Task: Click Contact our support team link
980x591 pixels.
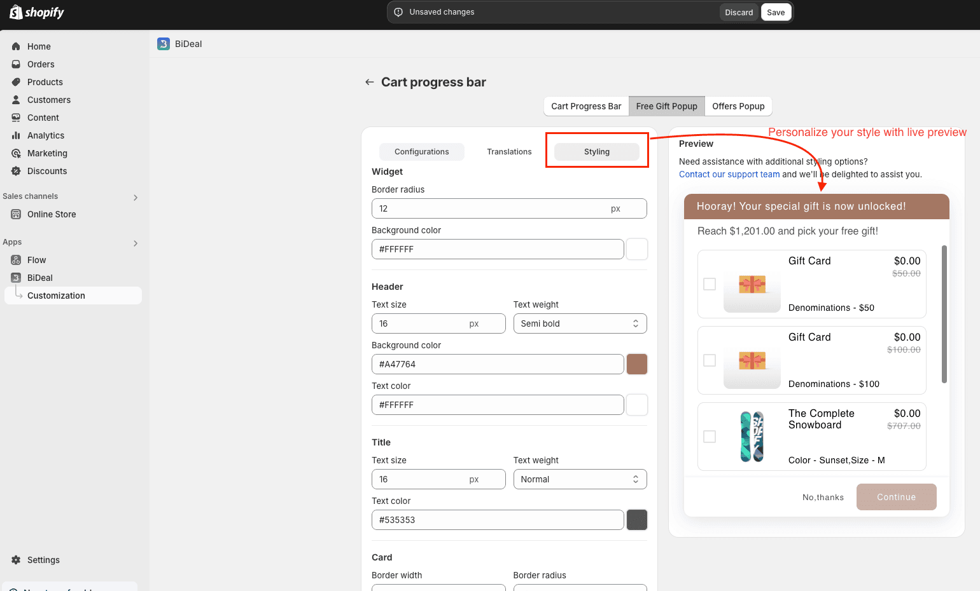Action: tap(729, 174)
